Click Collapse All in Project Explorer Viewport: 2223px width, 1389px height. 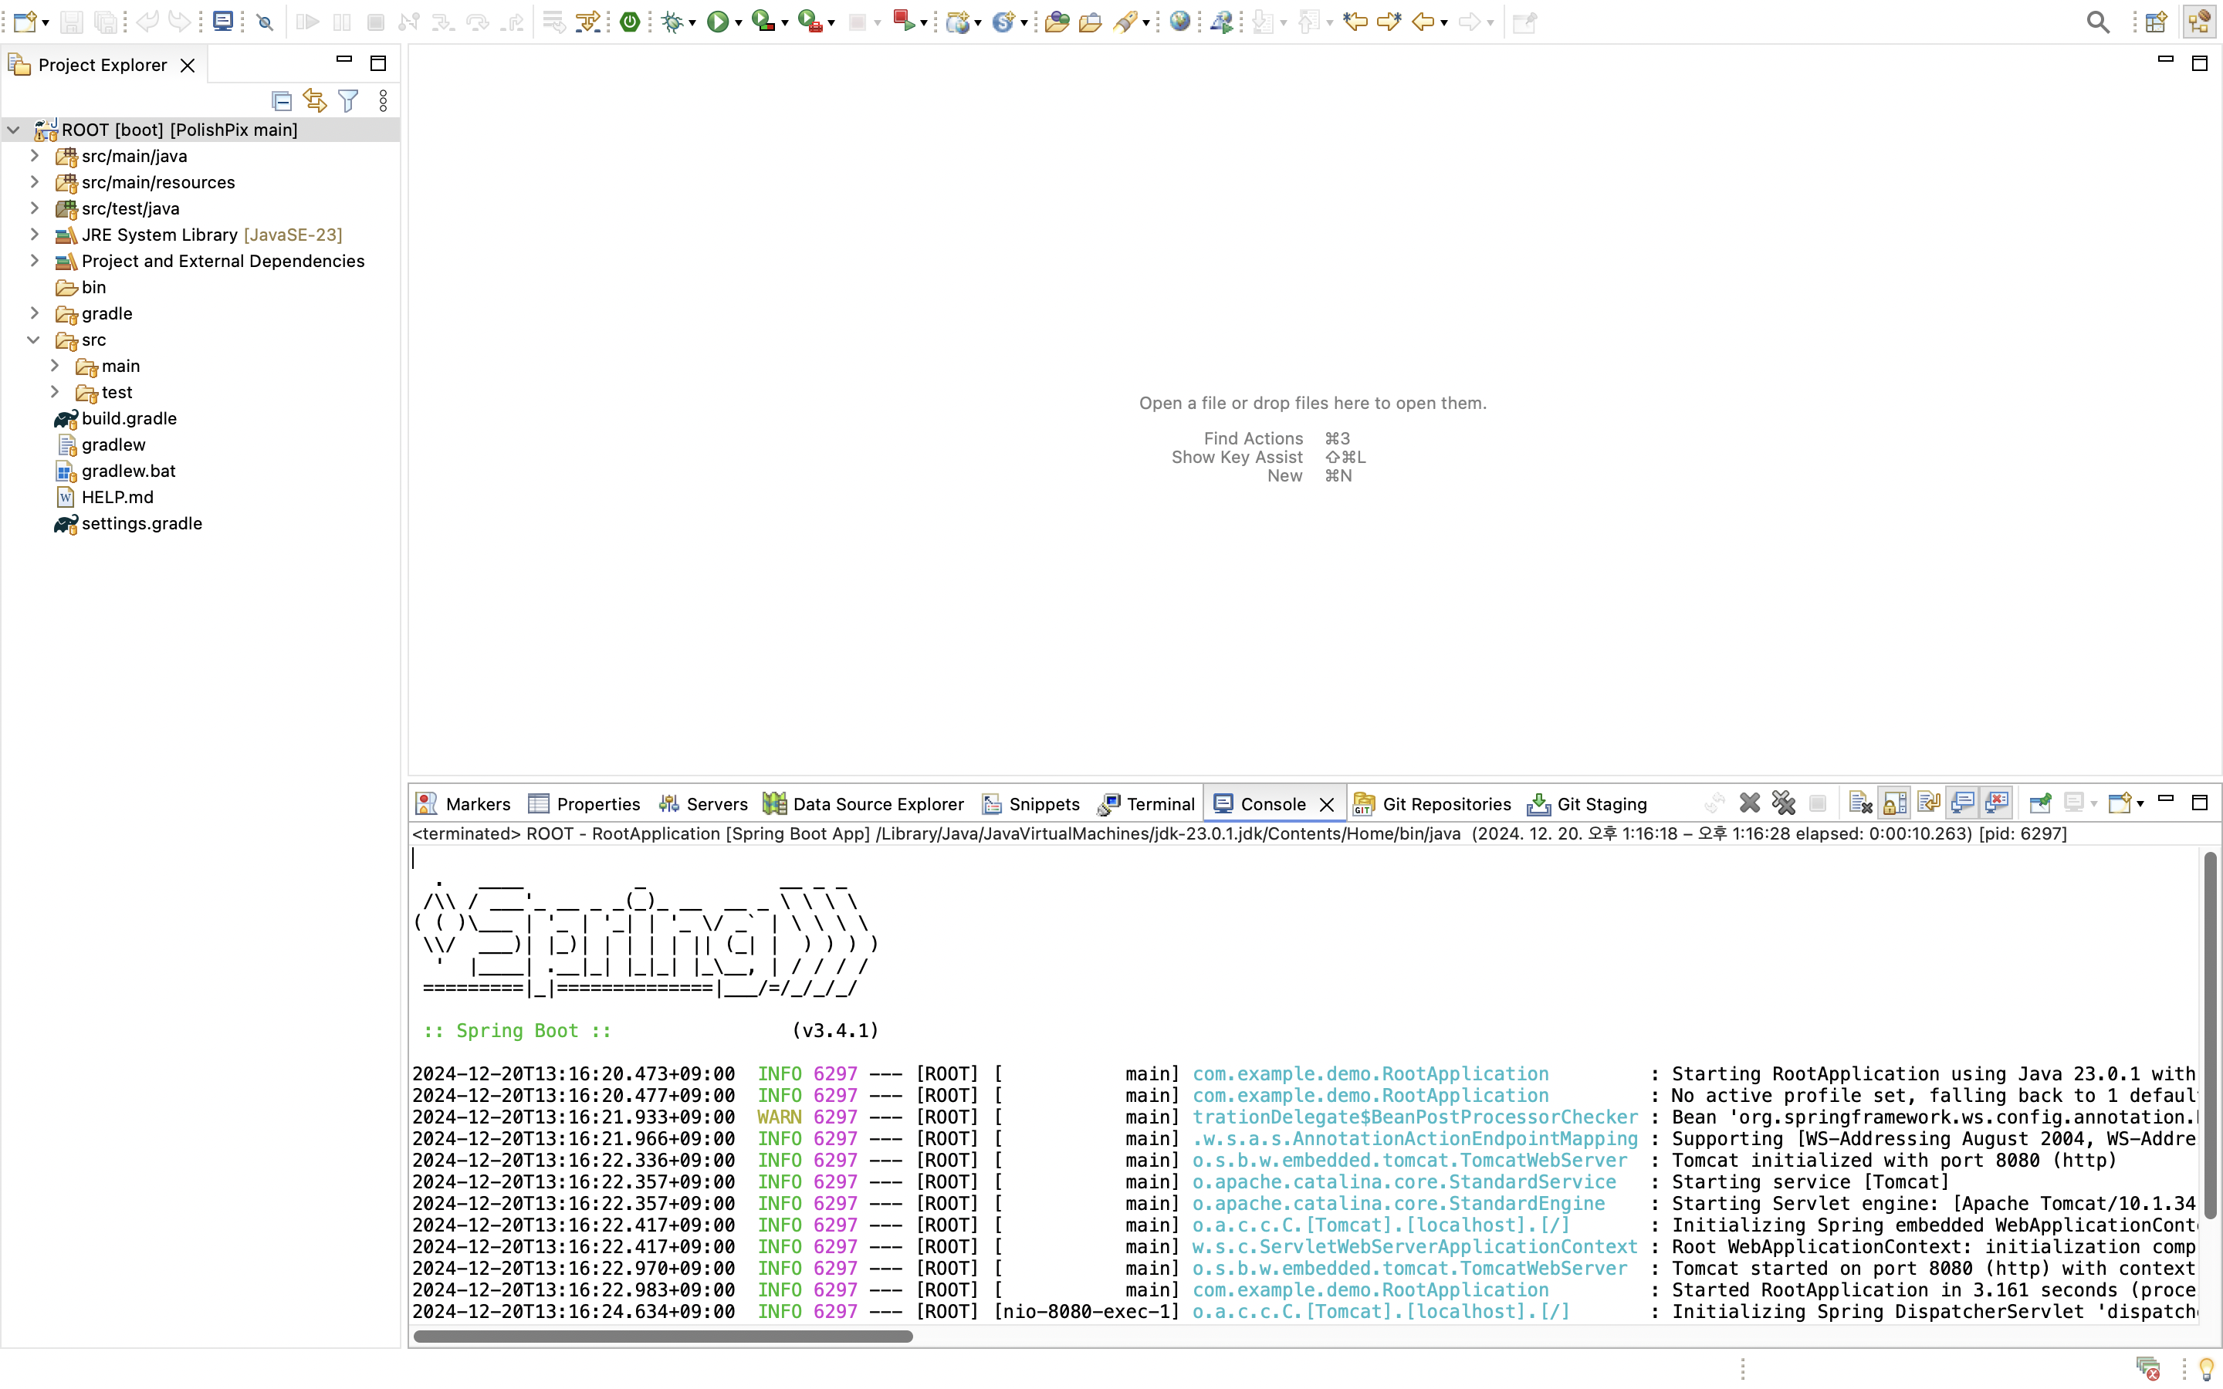click(x=282, y=100)
